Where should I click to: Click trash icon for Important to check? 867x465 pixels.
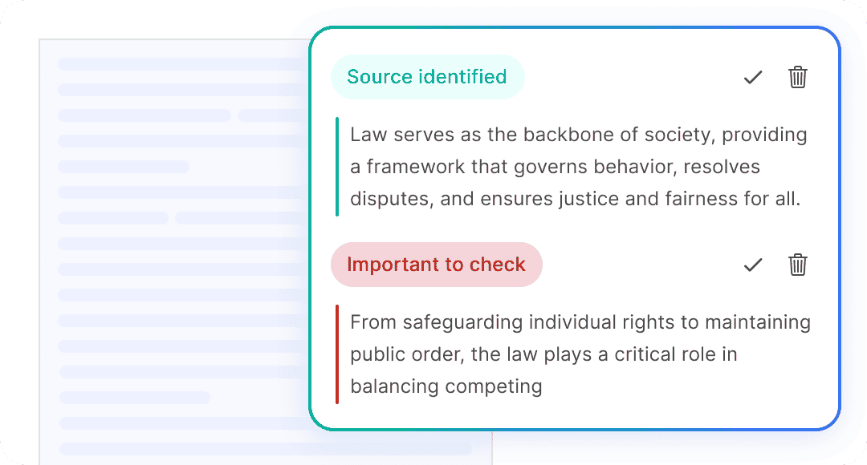797,265
